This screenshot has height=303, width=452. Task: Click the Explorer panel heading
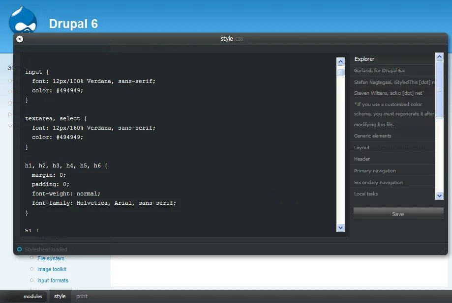pos(364,59)
